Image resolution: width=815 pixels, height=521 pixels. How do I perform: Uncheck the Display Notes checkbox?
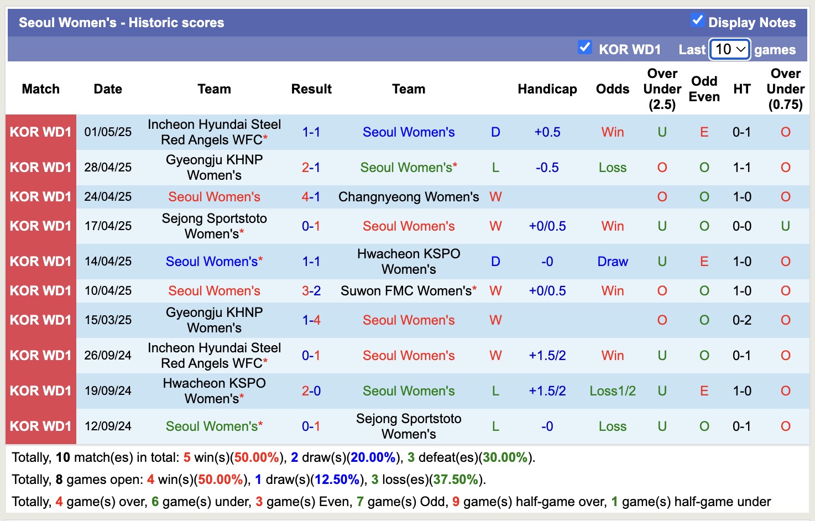pyautogui.click(x=696, y=20)
